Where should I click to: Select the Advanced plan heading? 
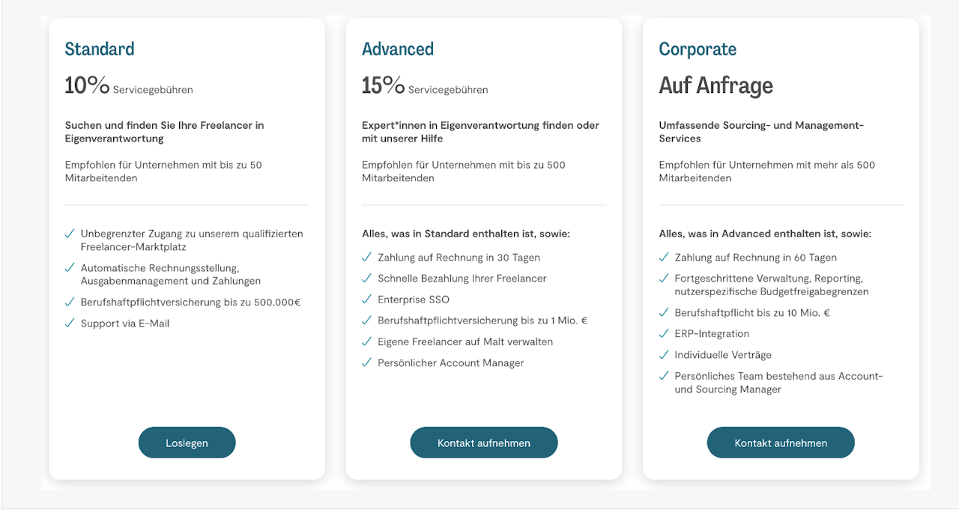tap(398, 49)
